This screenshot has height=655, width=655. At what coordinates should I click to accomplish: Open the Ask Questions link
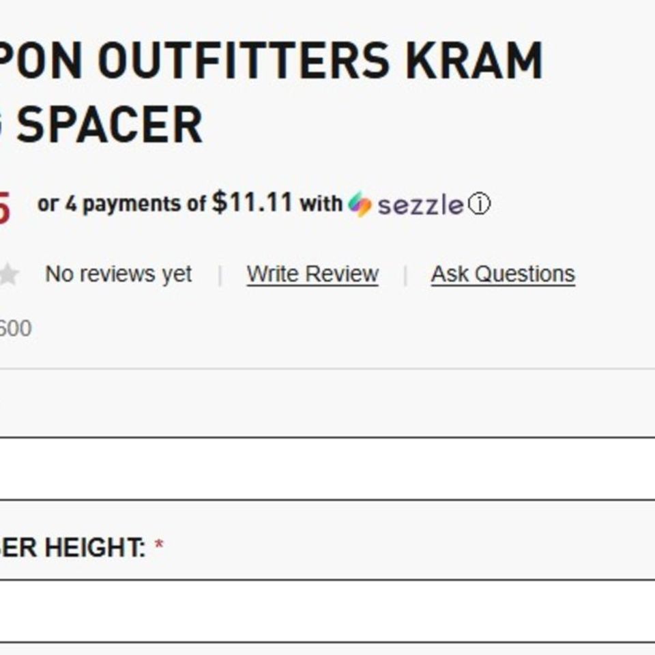click(x=502, y=274)
